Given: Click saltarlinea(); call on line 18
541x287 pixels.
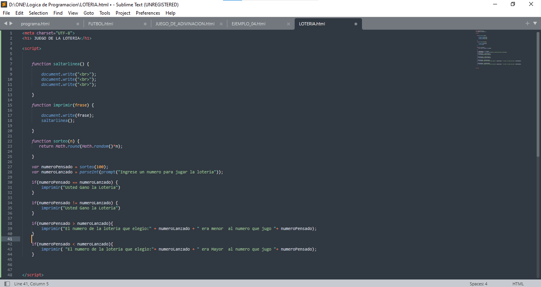Looking at the screenshot, I should click(58, 120).
